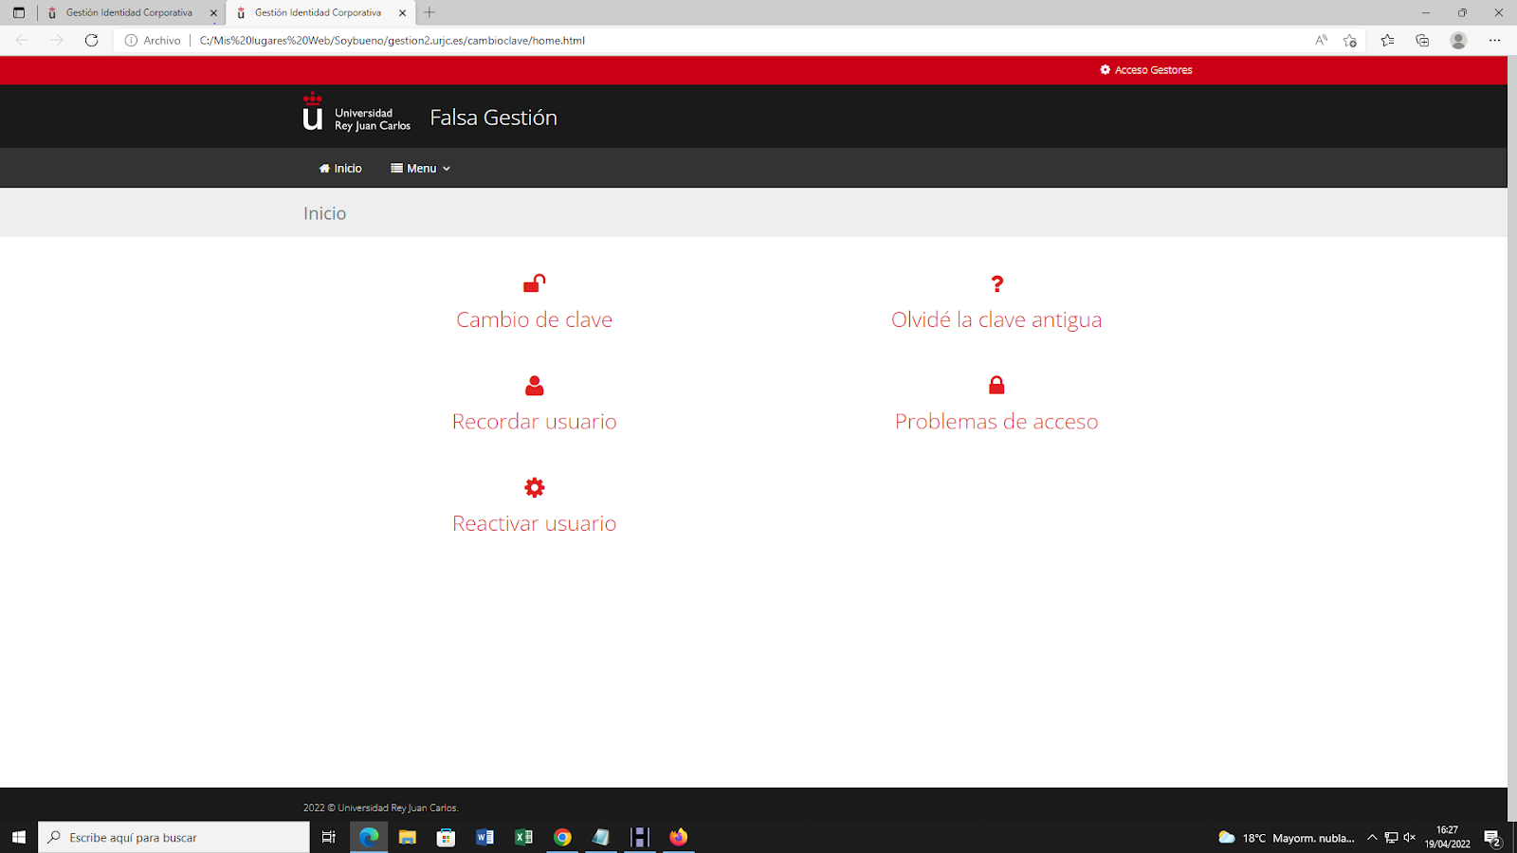Click the Edge icon in taskbar
1517x853 pixels.
pos(369,837)
